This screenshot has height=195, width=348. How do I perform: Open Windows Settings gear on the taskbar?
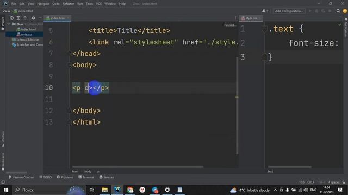click(167, 190)
